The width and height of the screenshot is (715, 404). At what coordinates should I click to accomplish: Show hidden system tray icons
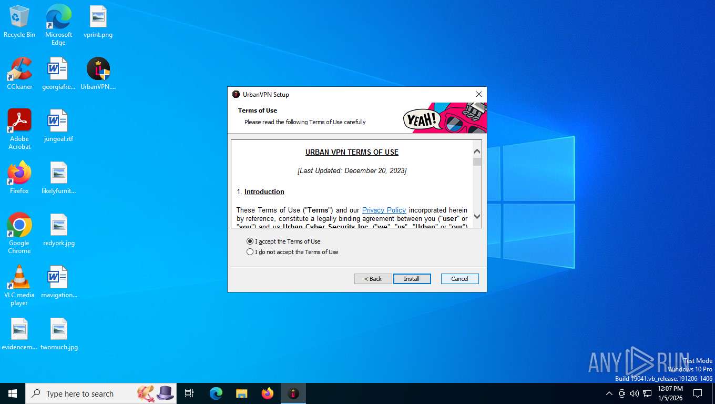pos(609,393)
